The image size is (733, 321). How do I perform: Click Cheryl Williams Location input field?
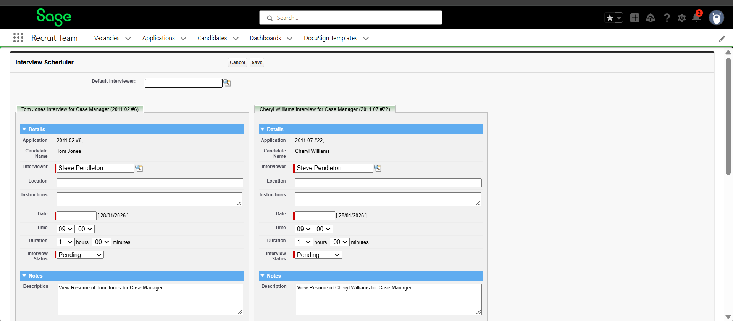point(388,183)
